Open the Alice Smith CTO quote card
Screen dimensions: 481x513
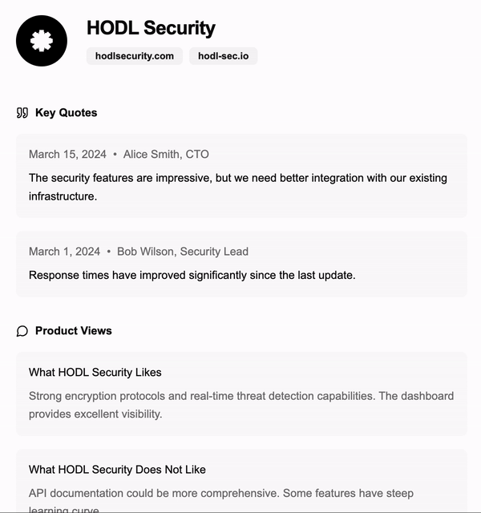pyautogui.click(x=241, y=176)
